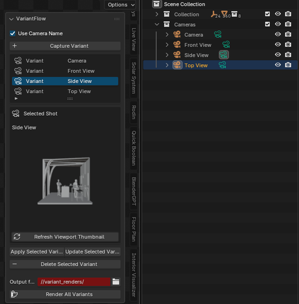Click green camera data icon of Front View

(226, 45)
